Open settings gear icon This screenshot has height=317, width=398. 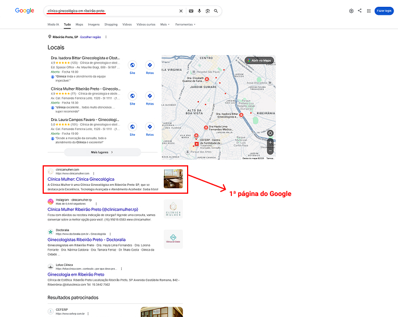tap(351, 11)
